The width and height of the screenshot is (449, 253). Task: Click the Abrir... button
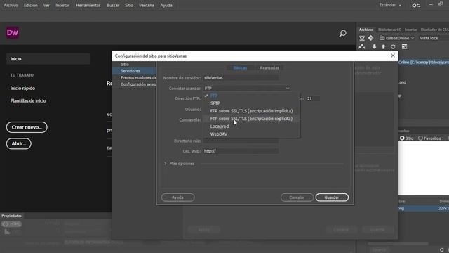tap(19, 143)
